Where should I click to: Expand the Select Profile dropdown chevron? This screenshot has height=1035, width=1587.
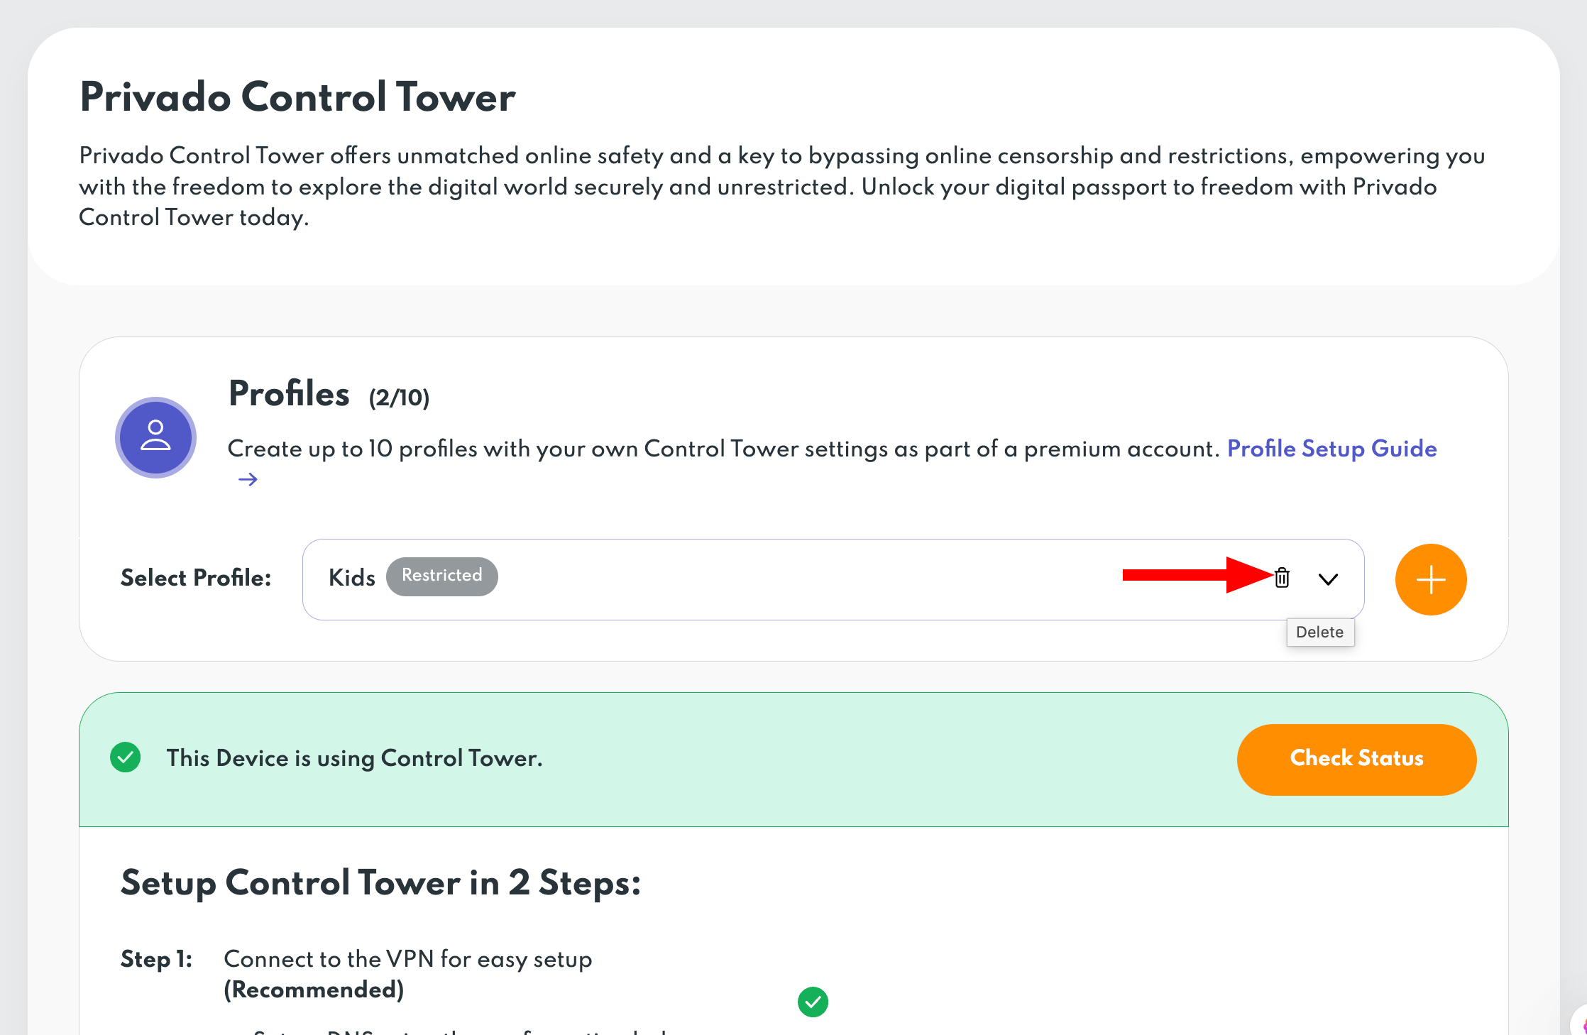pos(1328,579)
